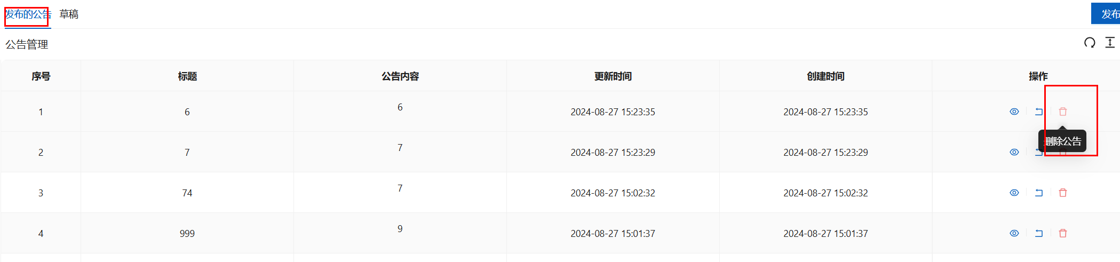Viewport: 1120px width, 262px height.
Task: View announcement titled 74 via eye icon
Action: point(1014,193)
